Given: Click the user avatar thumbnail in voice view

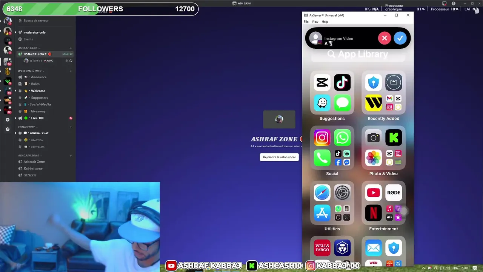Looking at the screenshot, I should click(x=279, y=119).
